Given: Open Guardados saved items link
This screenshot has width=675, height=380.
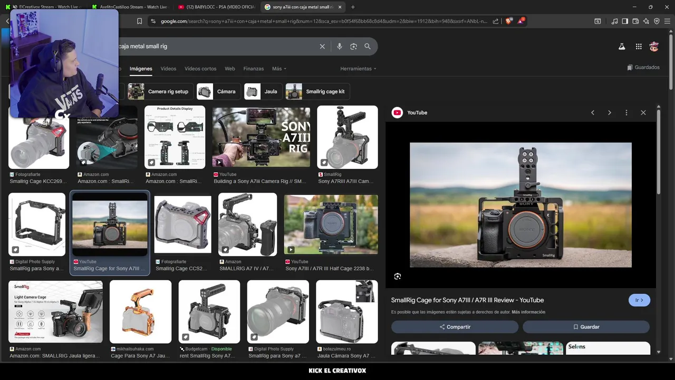Looking at the screenshot, I should coord(643,68).
